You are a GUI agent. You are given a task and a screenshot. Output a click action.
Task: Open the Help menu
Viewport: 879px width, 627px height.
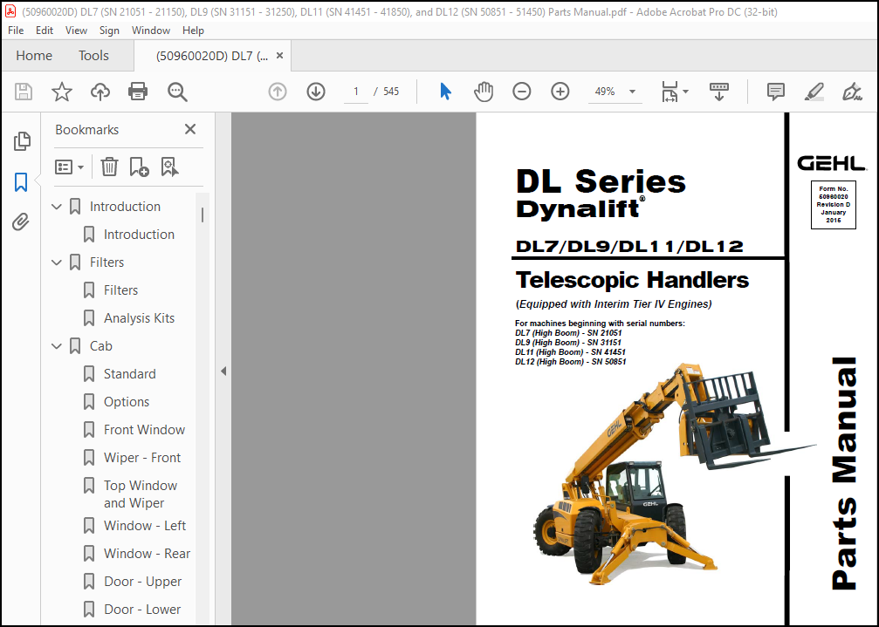[193, 31]
